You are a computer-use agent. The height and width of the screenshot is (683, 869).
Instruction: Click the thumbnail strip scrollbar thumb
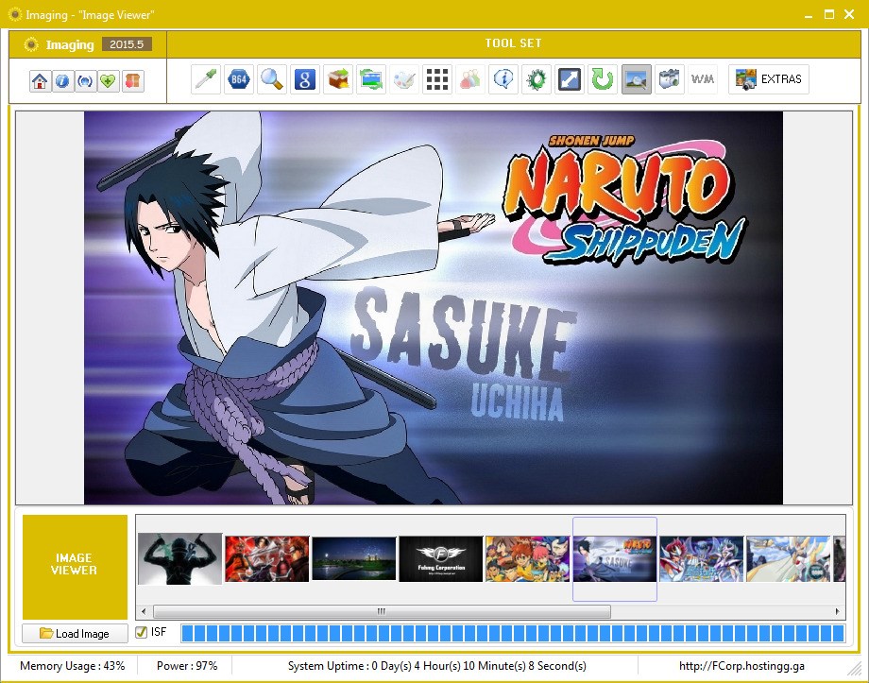coord(382,611)
